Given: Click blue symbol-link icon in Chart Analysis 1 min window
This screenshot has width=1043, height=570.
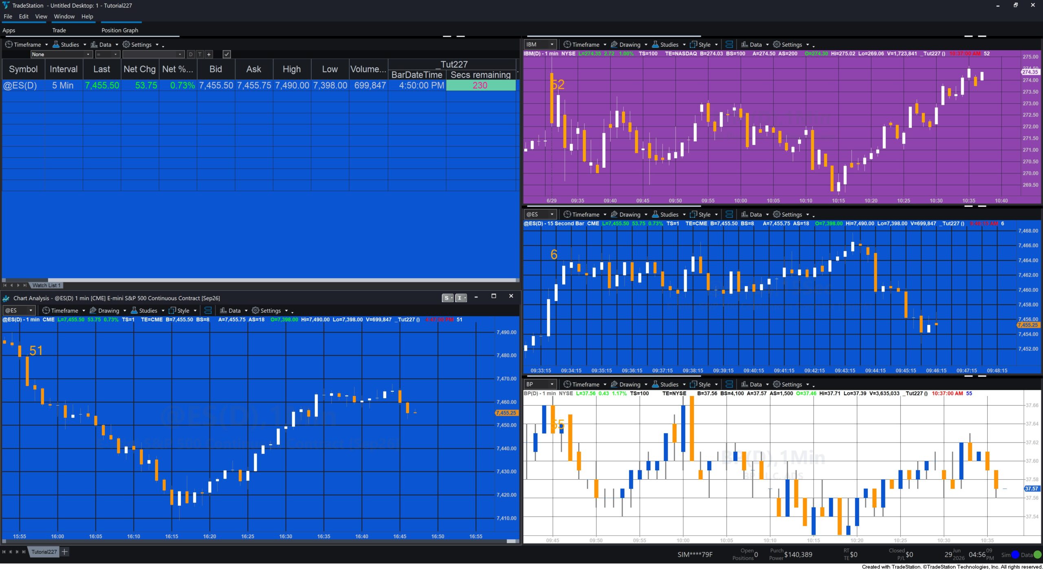Looking at the screenshot, I should (208, 310).
